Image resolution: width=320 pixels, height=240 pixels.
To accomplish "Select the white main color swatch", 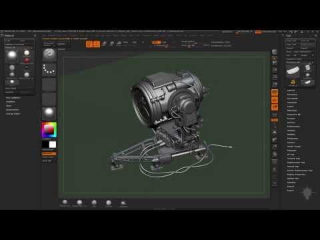I will (x=53, y=145).
